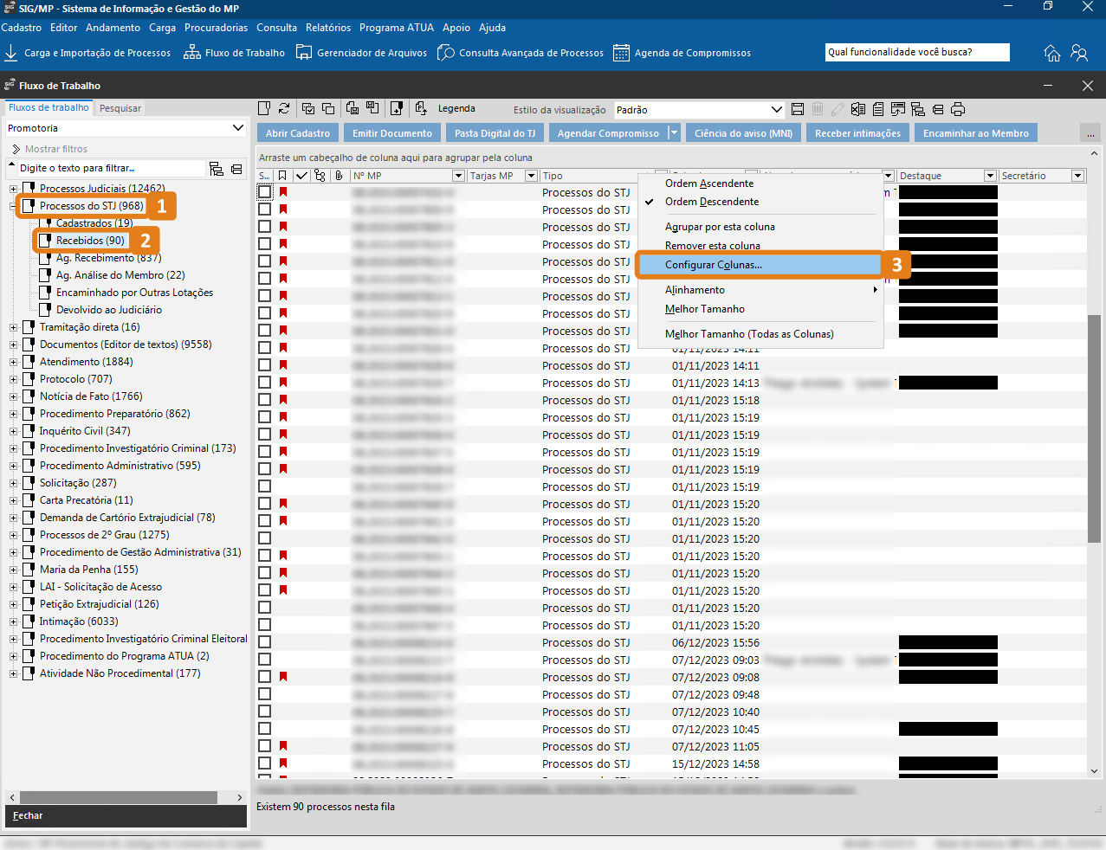Tick checkbox for row 07/12/2023 09:03

tap(265, 660)
